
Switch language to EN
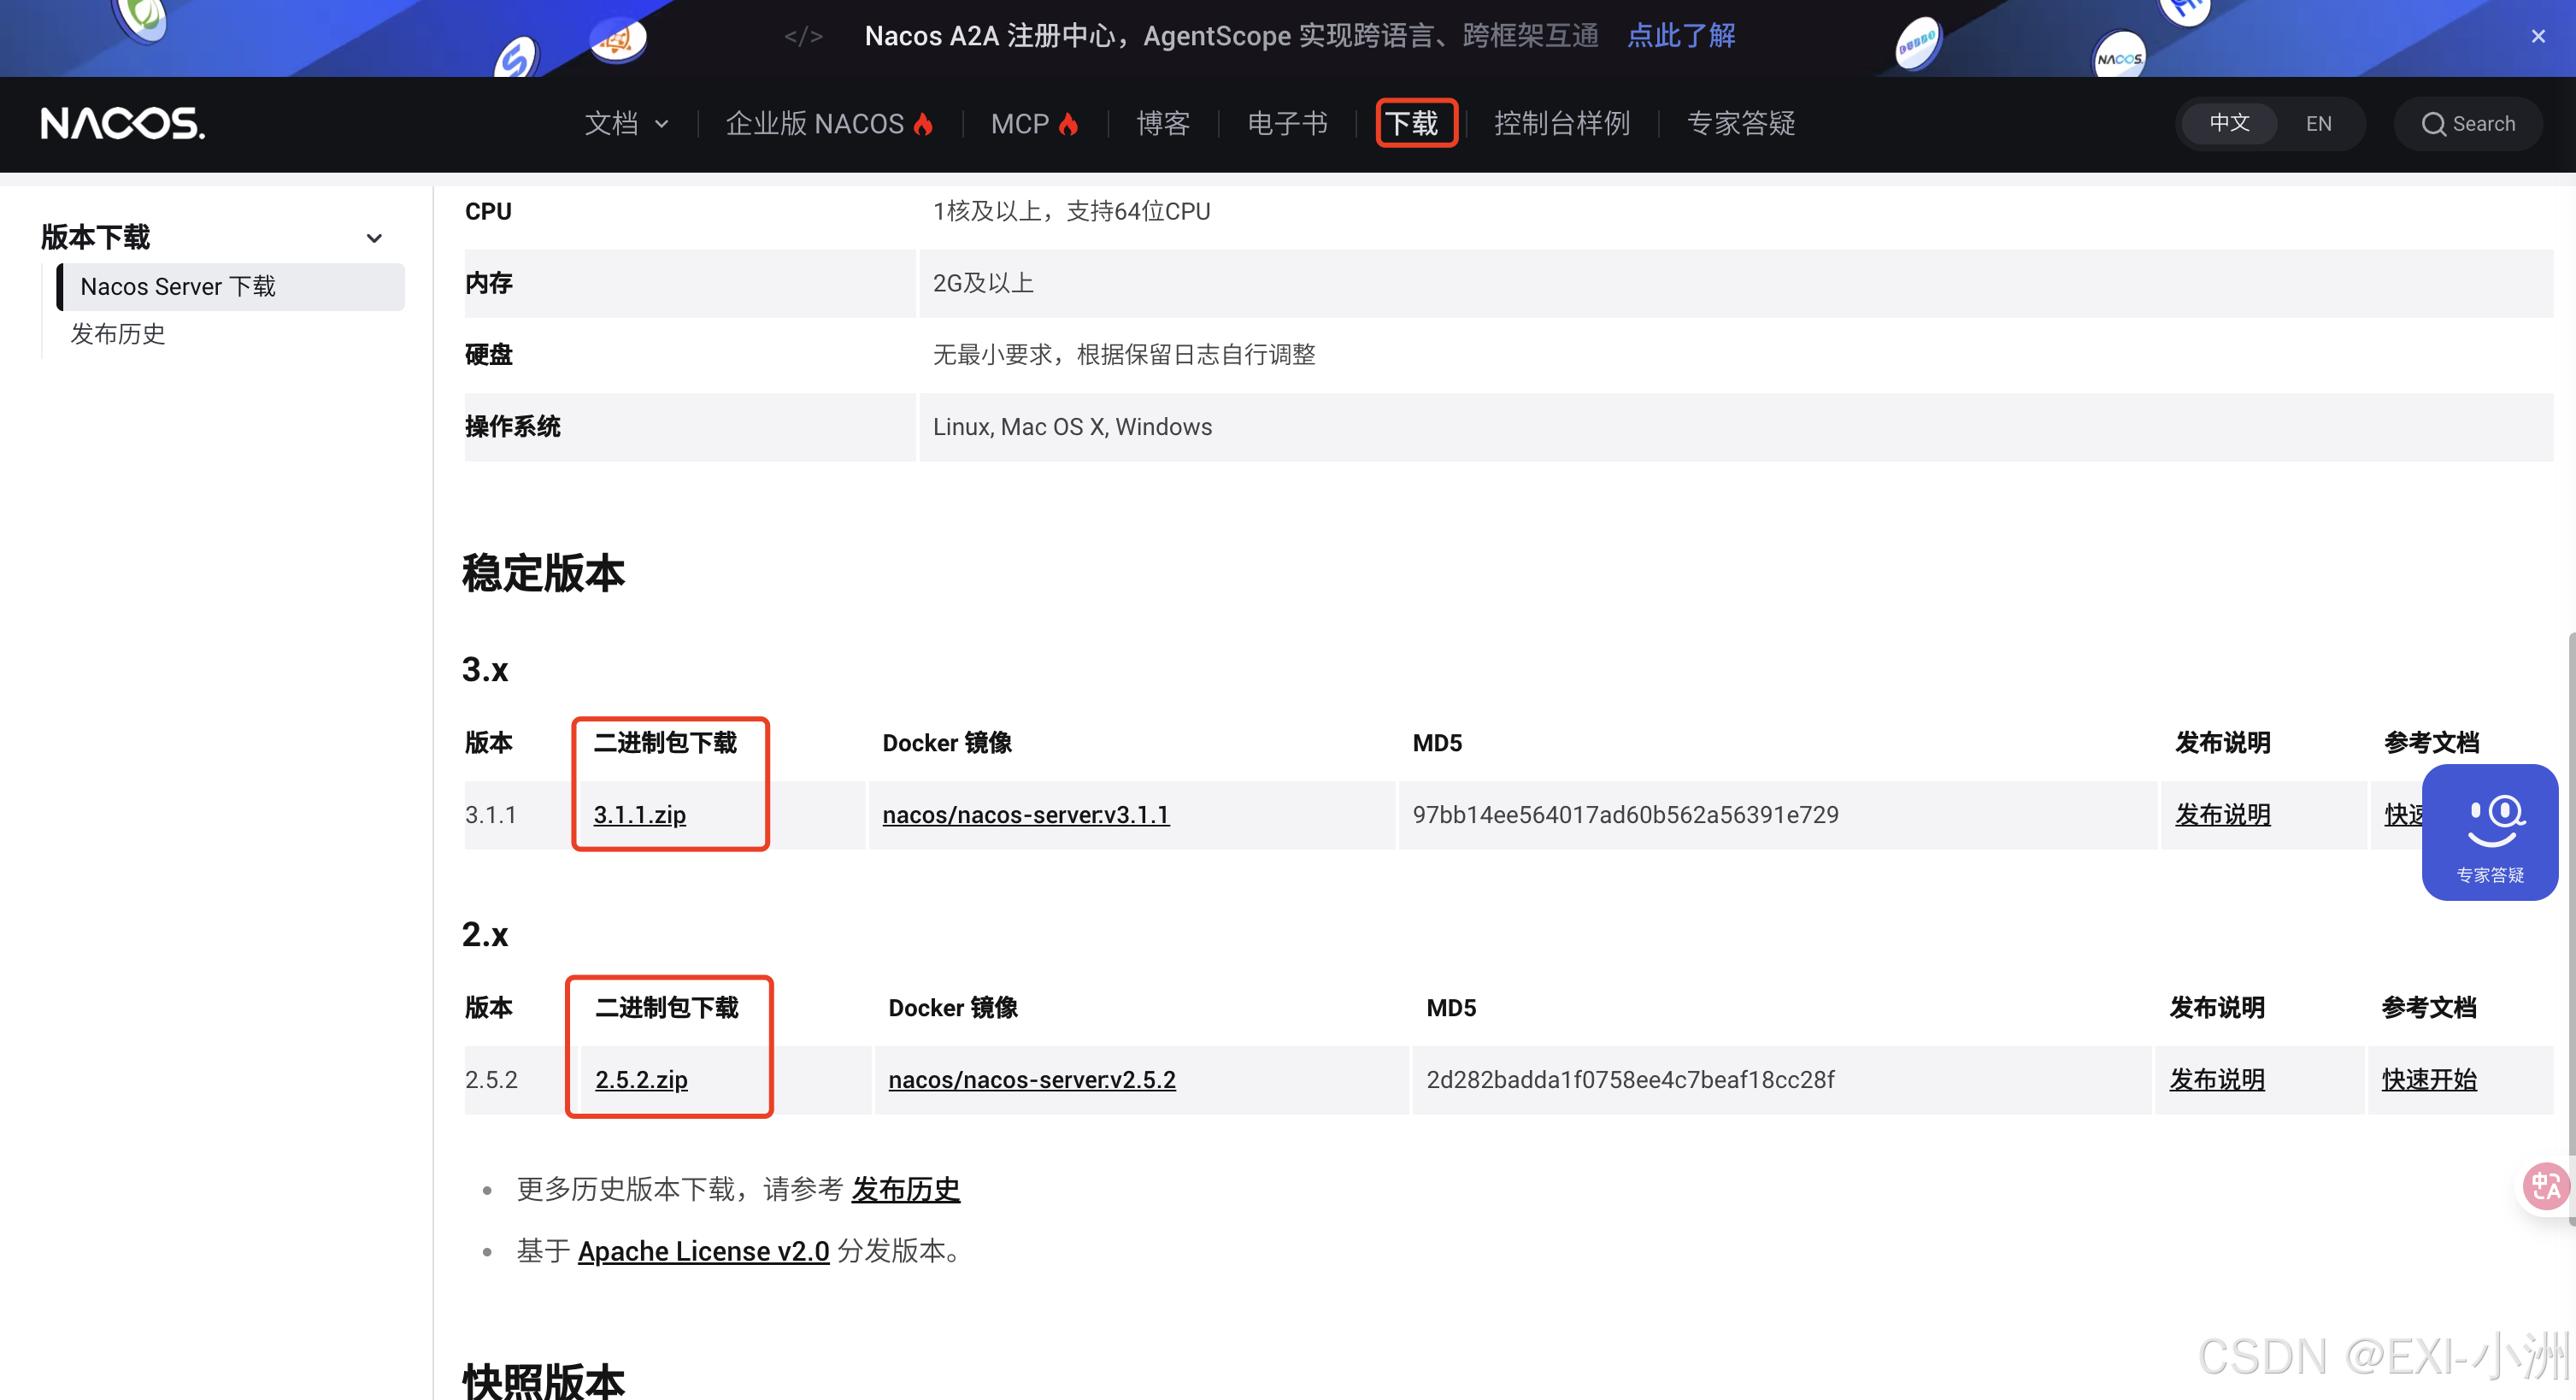(2318, 124)
